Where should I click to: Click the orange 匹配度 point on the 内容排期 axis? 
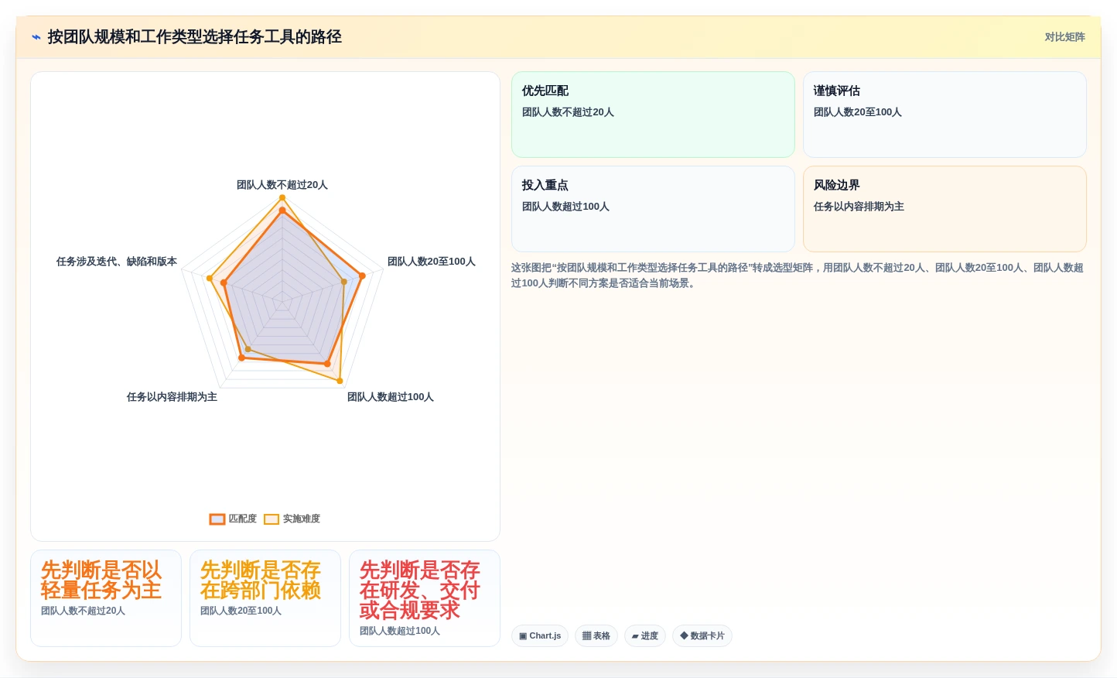(241, 358)
